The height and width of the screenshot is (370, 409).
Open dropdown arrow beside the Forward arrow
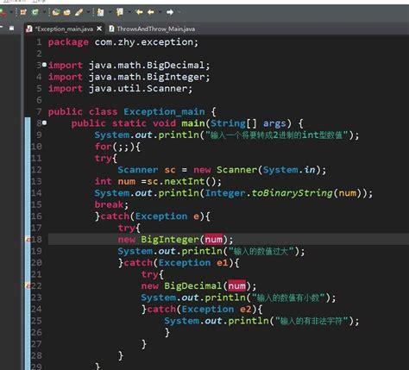point(179,12)
